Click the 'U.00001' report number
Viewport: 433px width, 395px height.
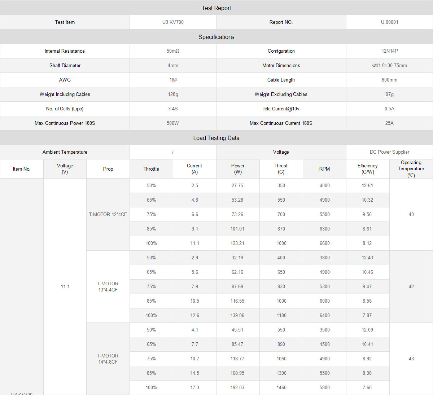click(390, 22)
